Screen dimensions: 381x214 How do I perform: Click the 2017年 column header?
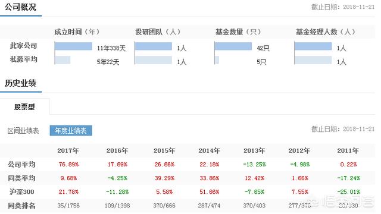click(68, 150)
